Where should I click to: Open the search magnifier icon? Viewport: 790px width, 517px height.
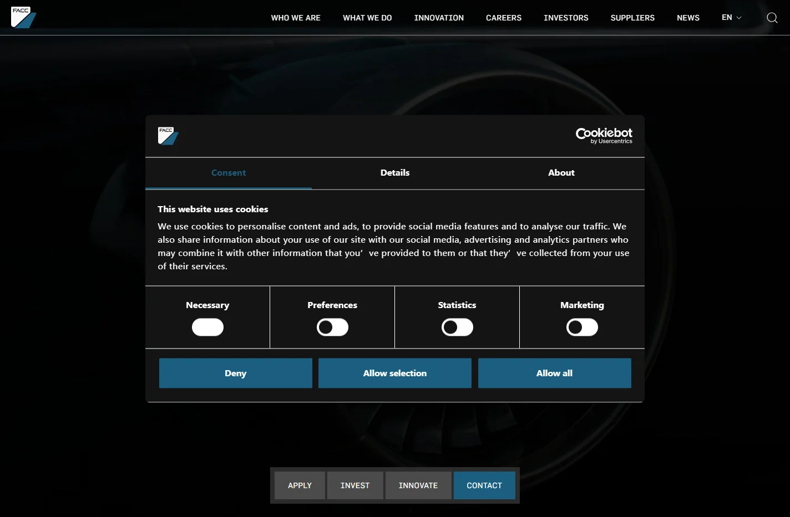(x=772, y=18)
